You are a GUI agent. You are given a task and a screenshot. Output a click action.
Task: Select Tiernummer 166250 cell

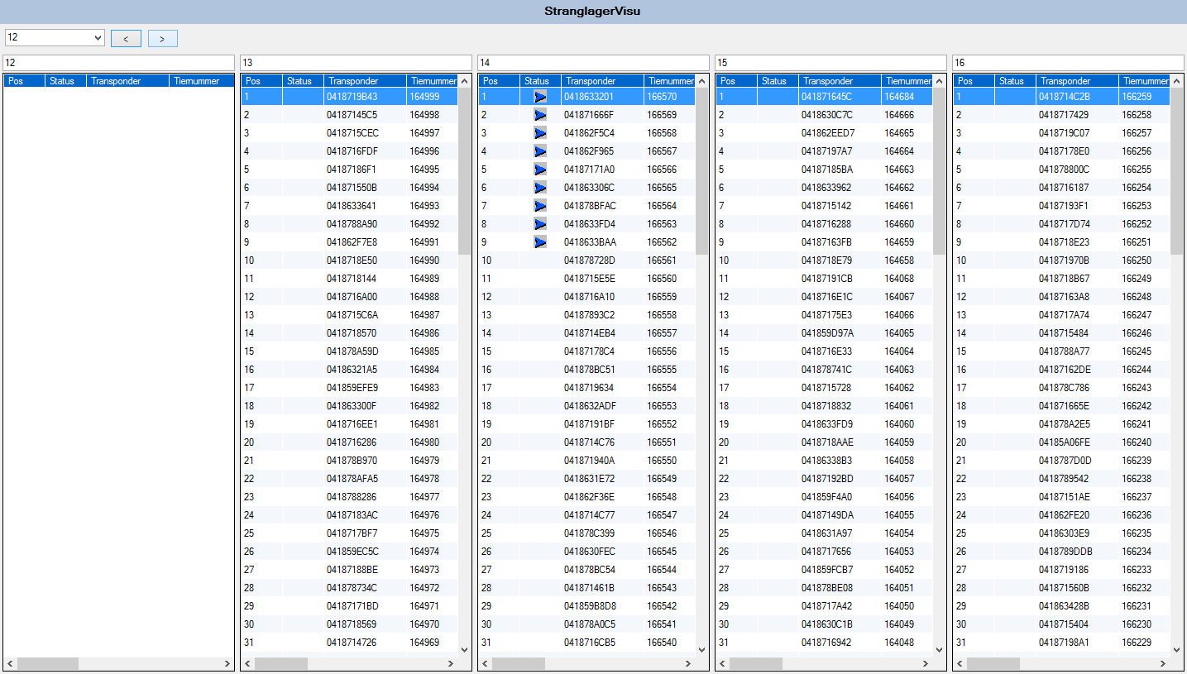coord(1144,261)
